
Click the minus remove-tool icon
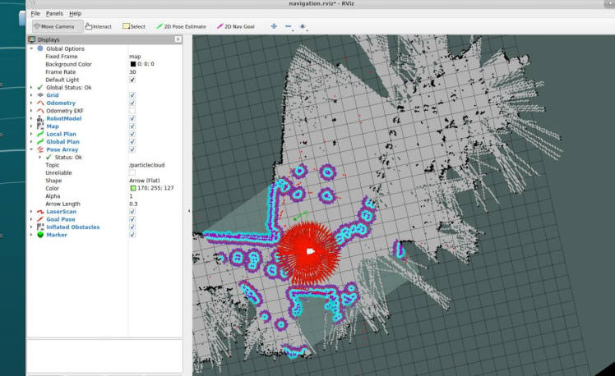click(289, 26)
